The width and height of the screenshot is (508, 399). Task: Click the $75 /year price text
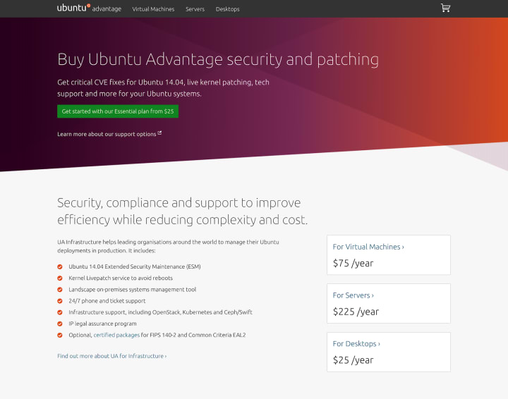click(x=353, y=263)
